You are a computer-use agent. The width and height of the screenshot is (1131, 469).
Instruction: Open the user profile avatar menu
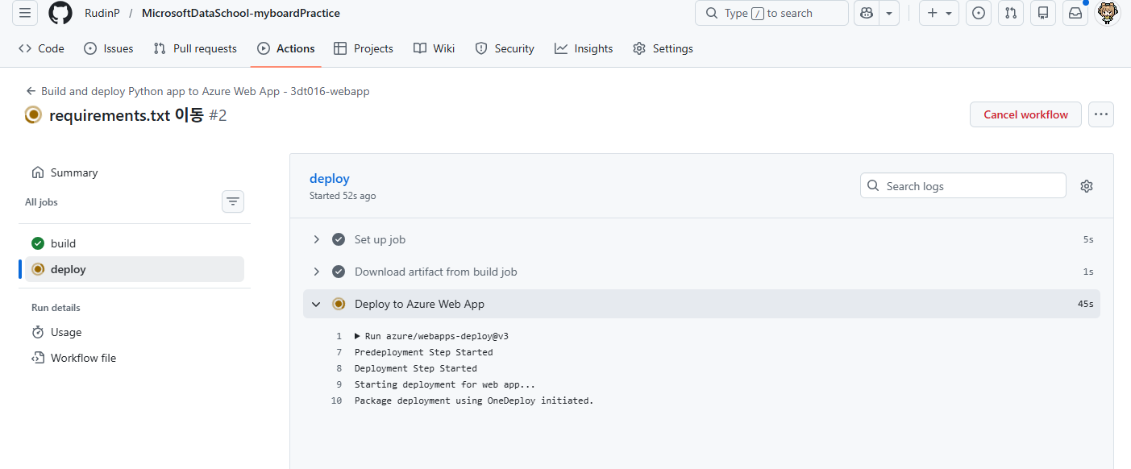1108,13
